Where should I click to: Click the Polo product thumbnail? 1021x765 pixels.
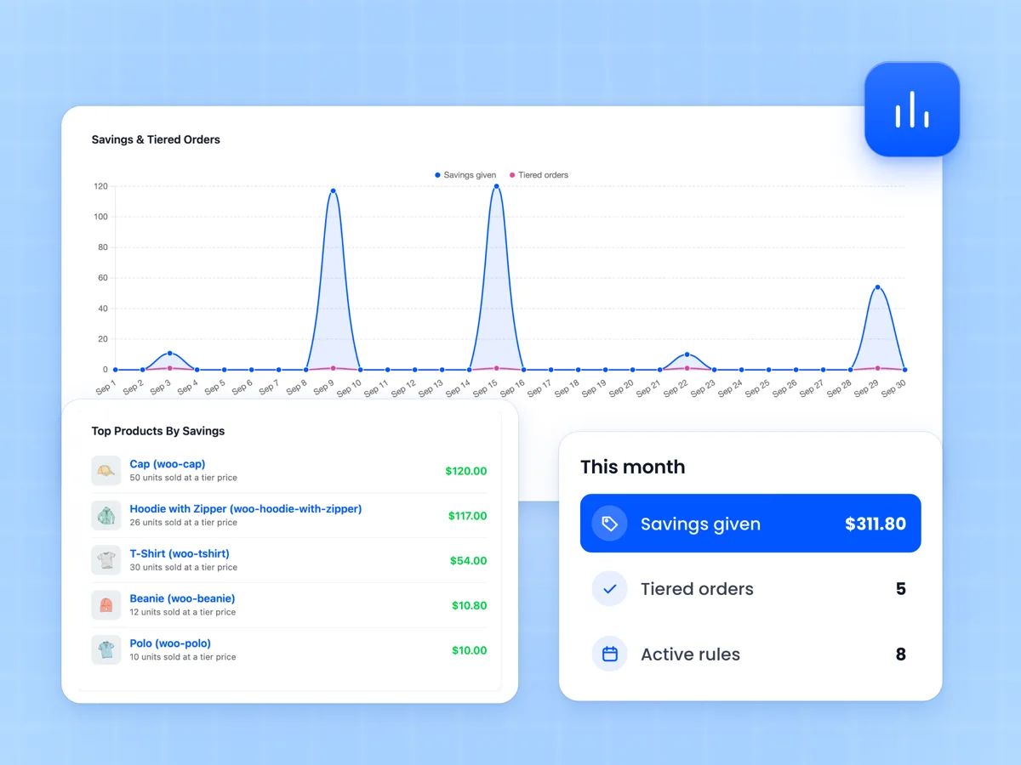(106, 649)
